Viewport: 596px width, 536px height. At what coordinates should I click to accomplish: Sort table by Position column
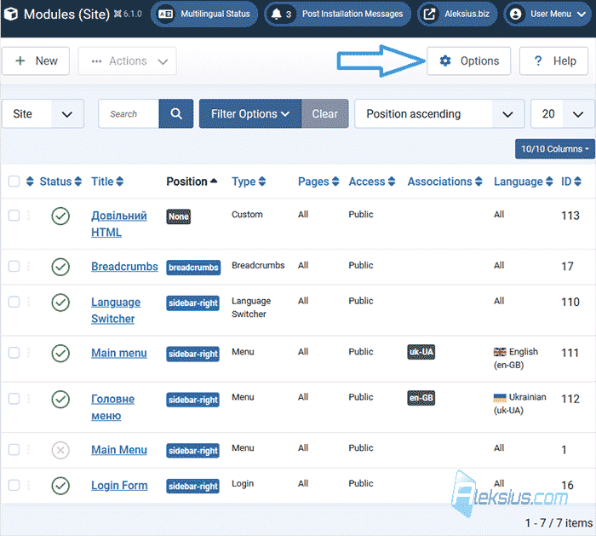coord(192,182)
